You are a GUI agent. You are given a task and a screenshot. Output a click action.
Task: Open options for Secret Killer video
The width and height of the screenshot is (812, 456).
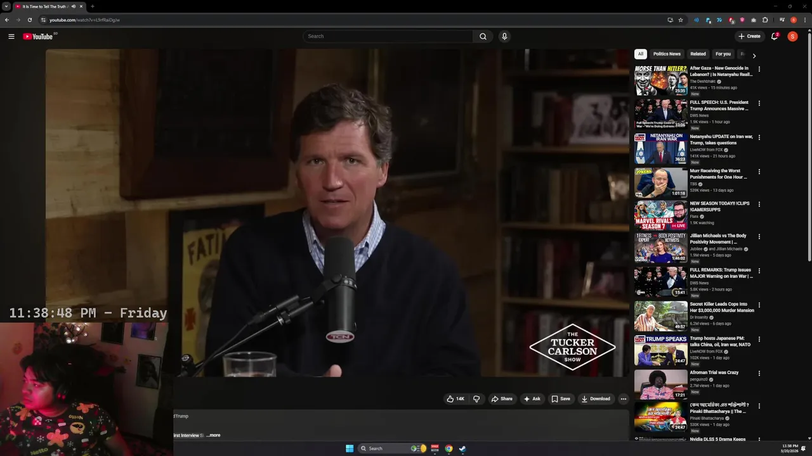pyautogui.click(x=759, y=305)
